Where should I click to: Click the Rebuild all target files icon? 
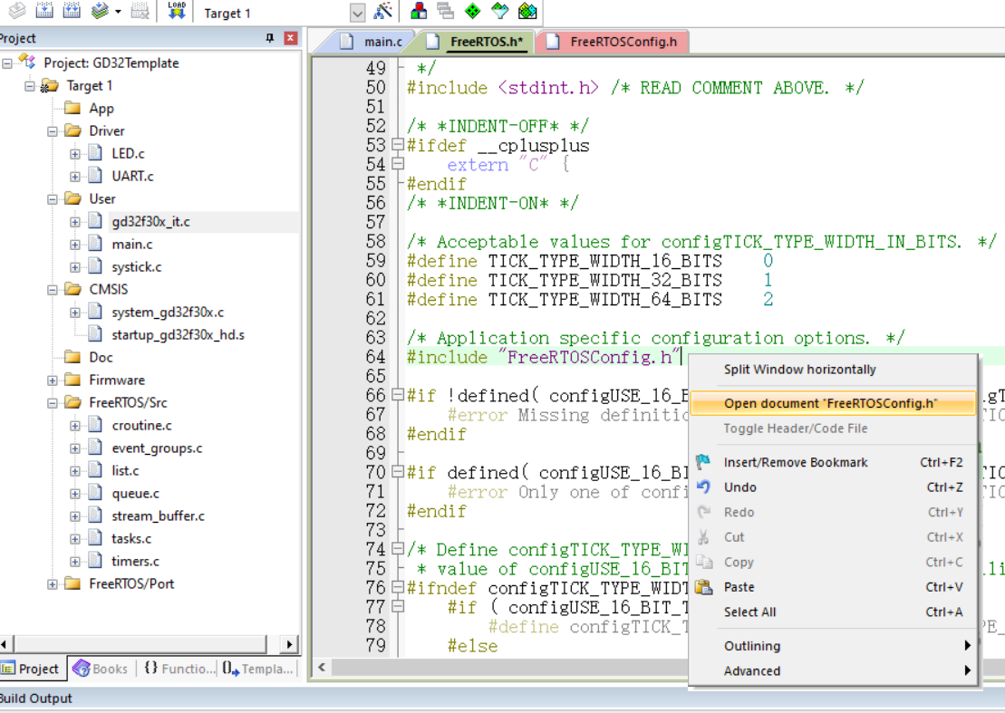tap(72, 10)
